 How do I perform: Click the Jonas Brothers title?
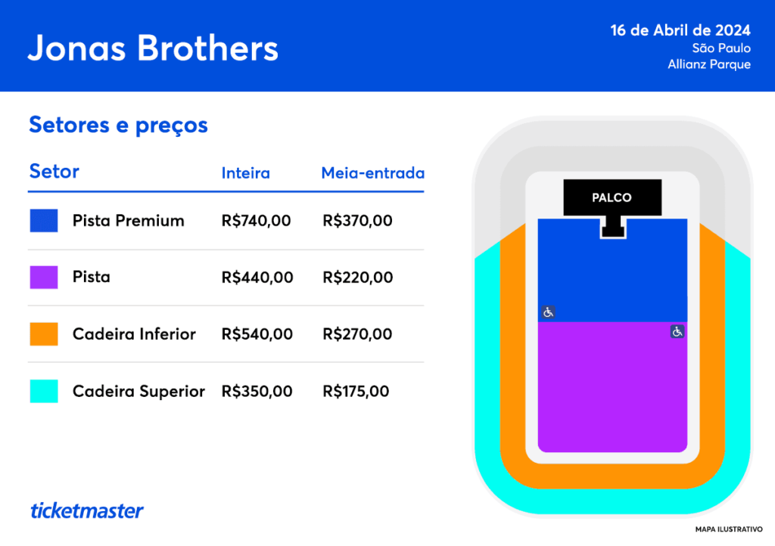tap(153, 48)
